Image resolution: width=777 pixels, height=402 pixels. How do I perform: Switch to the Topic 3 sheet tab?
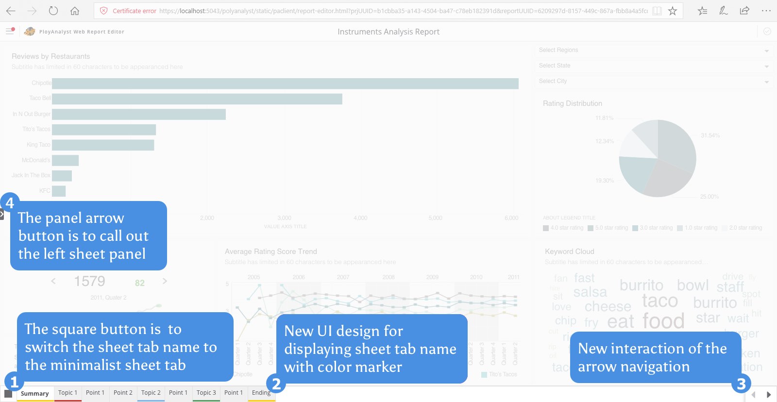206,393
